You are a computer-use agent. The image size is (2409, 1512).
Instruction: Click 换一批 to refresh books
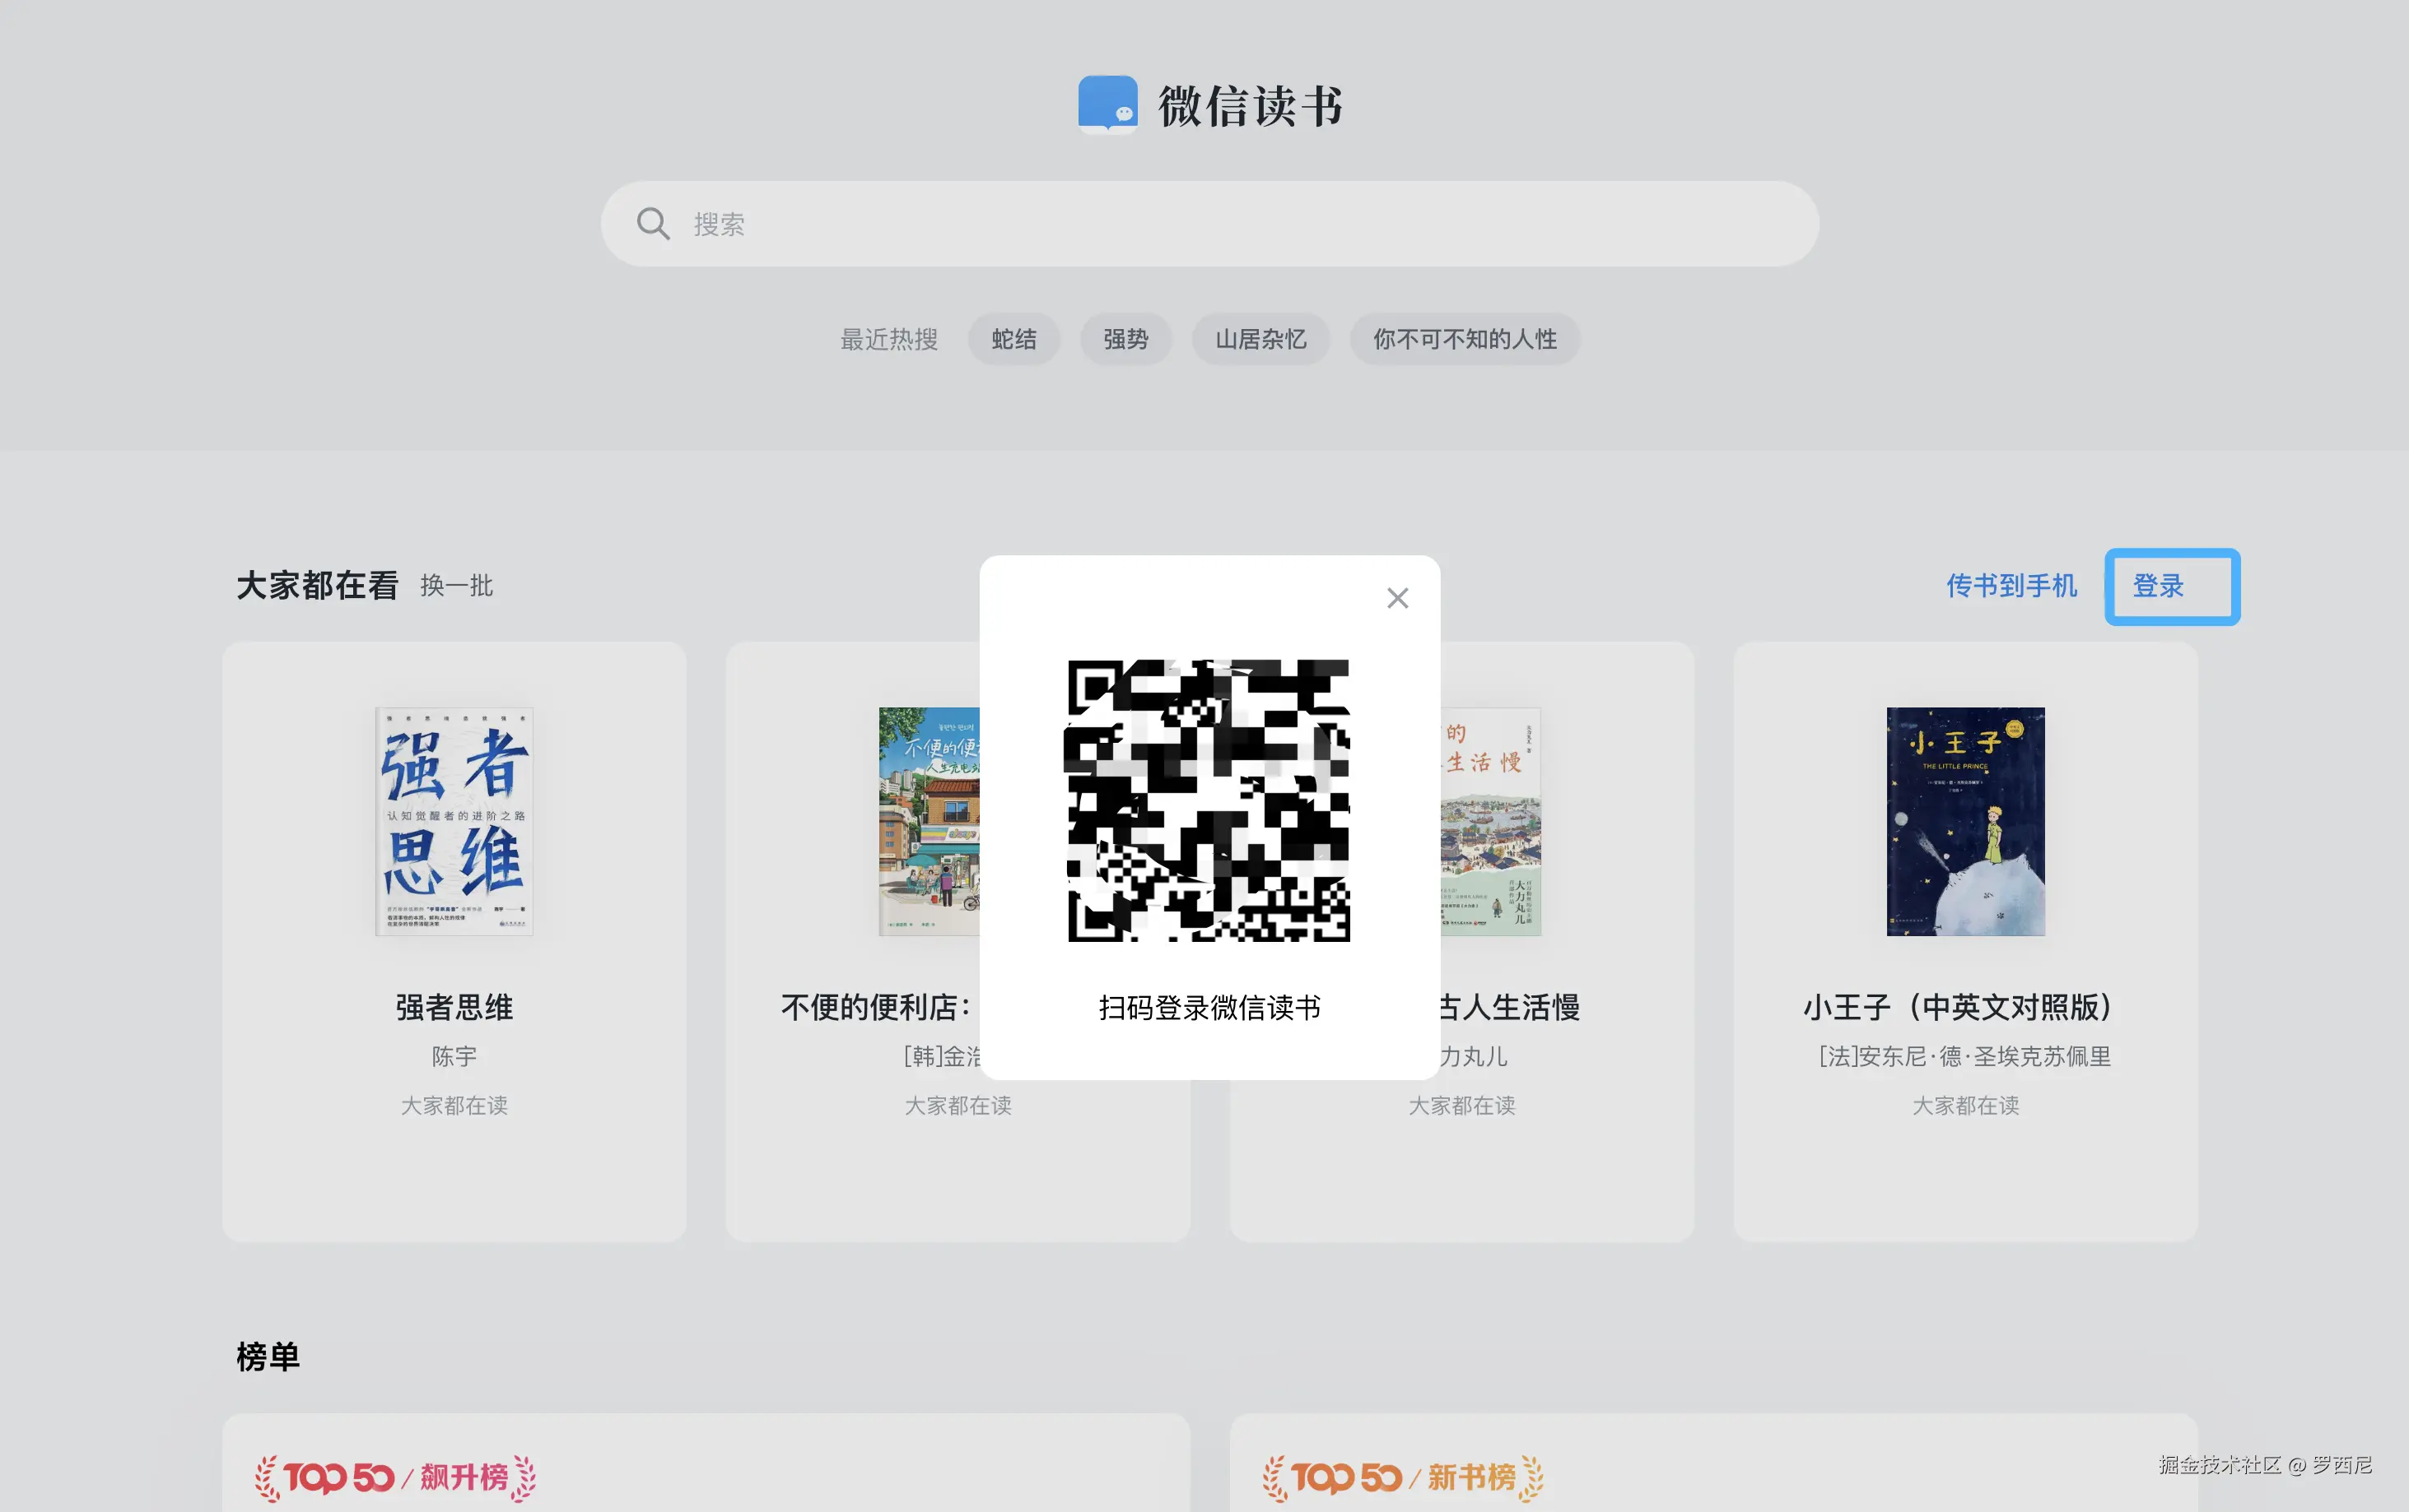click(x=456, y=586)
